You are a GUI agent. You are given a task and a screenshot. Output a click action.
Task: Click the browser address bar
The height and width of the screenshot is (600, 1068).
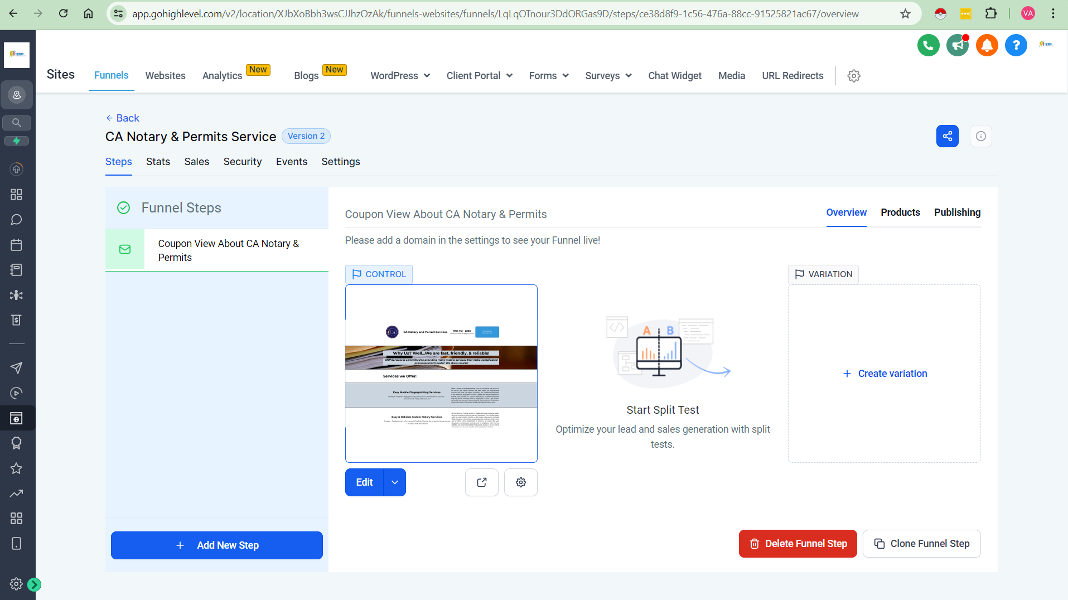tap(495, 13)
